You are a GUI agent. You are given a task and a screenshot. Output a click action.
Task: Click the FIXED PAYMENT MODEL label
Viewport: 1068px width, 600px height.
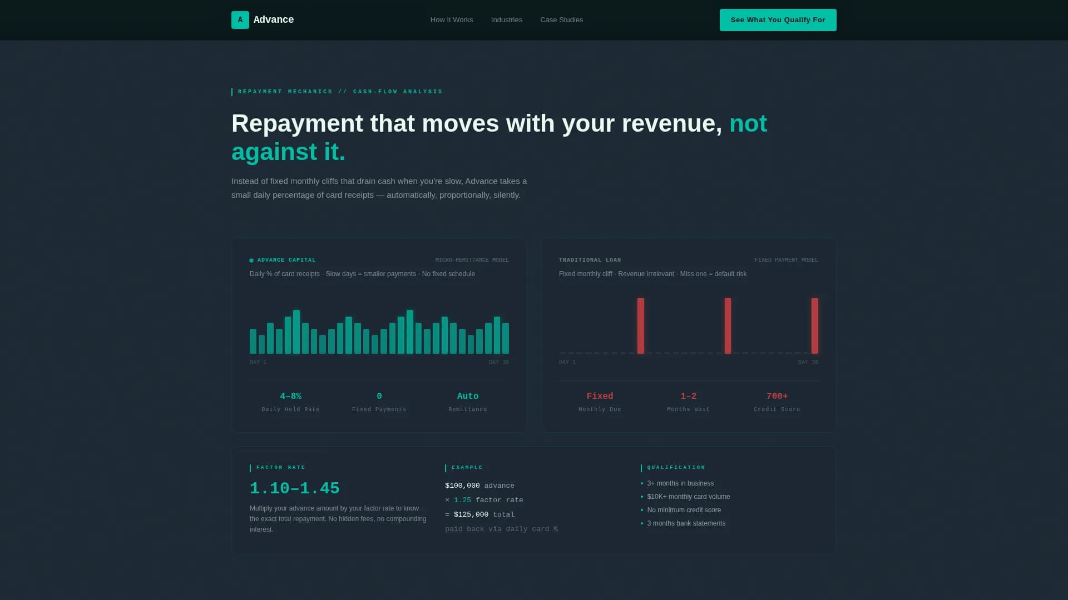click(786, 259)
